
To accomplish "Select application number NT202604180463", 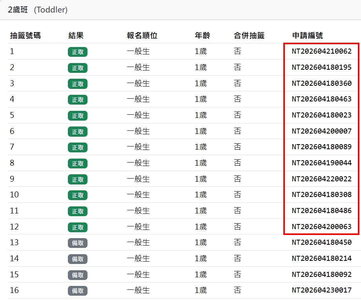I will coord(322,99).
